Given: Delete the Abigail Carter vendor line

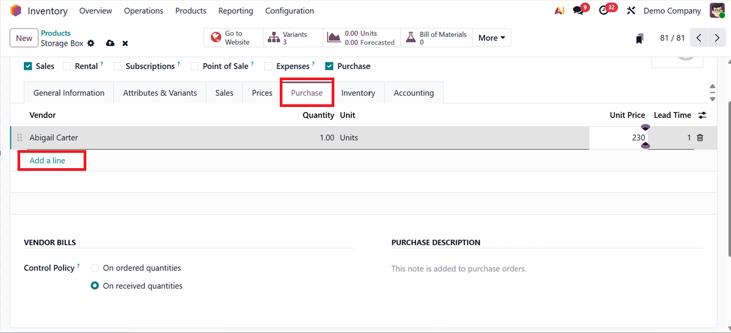Looking at the screenshot, I should pyautogui.click(x=700, y=138).
